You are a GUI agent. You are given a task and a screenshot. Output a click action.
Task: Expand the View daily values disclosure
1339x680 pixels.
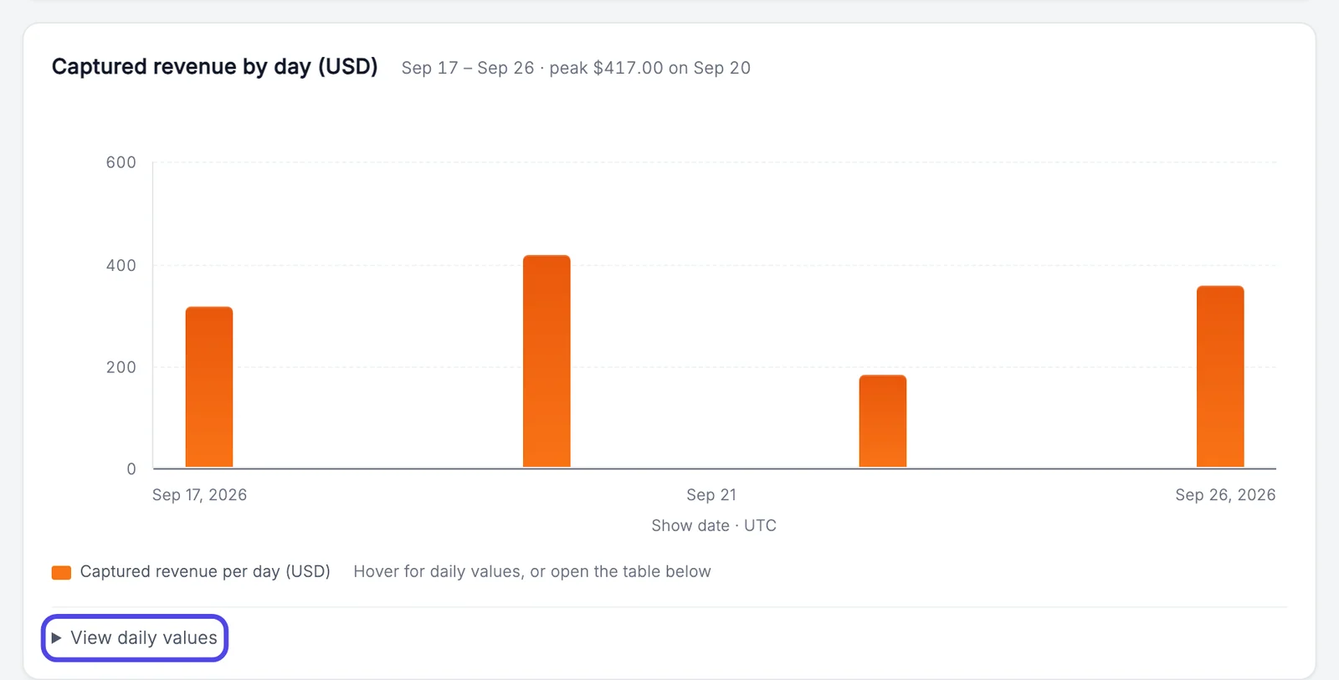(135, 638)
